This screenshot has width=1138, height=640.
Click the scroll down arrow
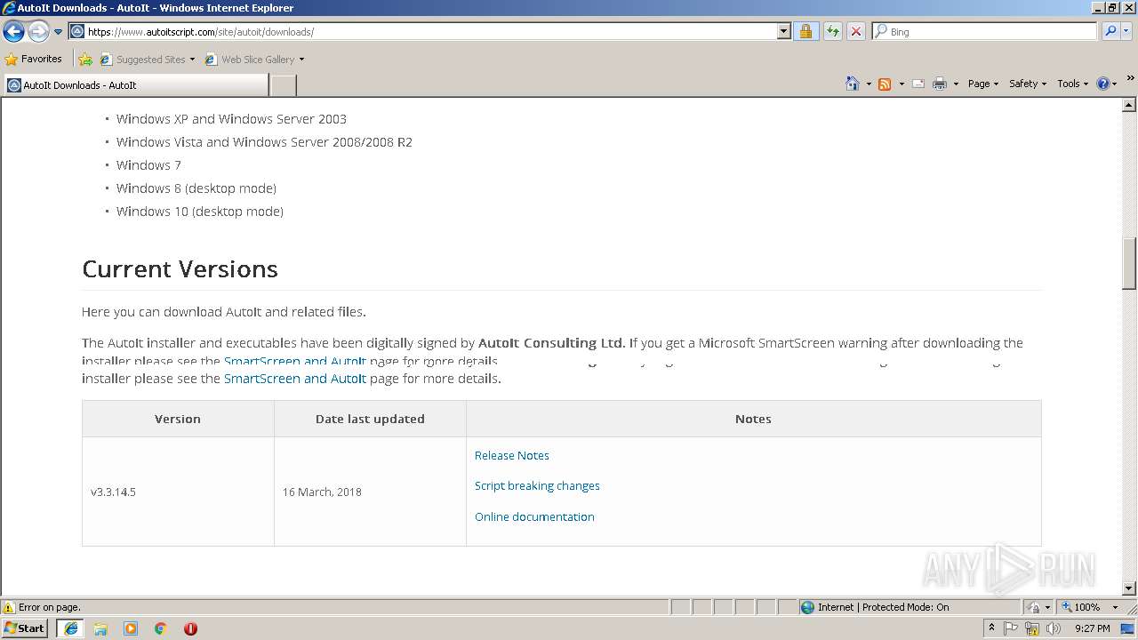tap(1129, 588)
